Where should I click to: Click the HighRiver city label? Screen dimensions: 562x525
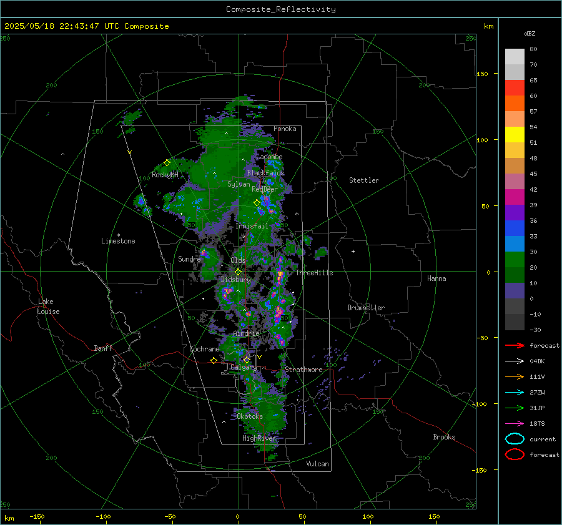click(259, 438)
